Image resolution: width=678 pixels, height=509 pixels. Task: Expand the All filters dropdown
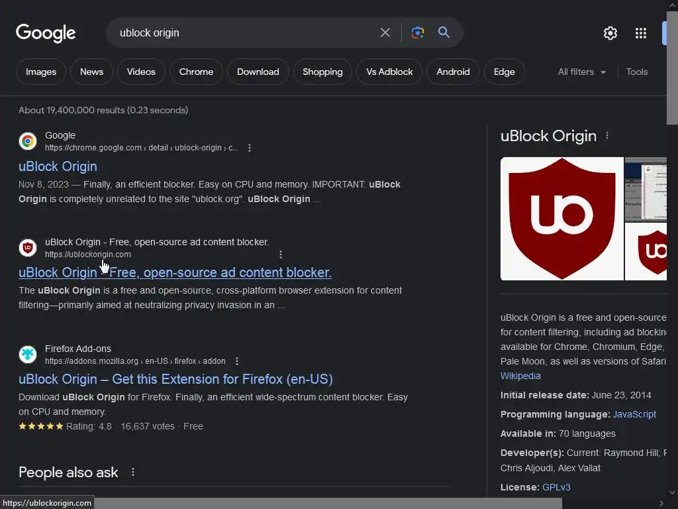point(581,72)
